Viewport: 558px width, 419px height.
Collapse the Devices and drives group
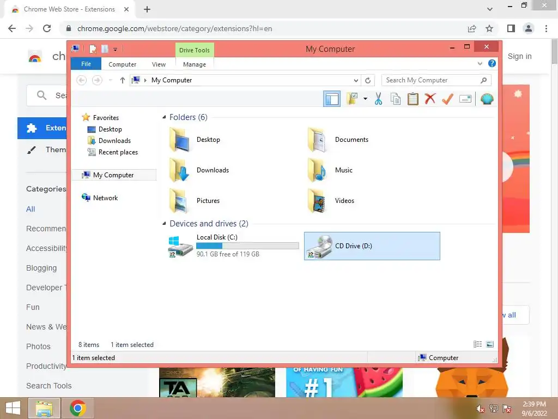click(x=164, y=223)
